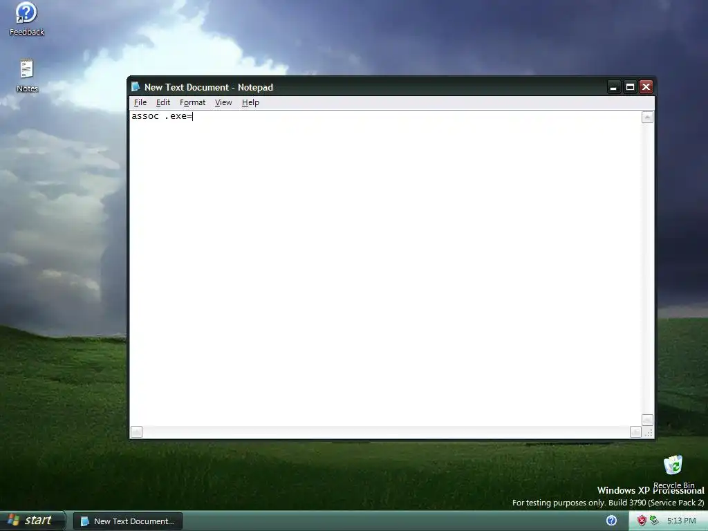The height and width of the screenshot is (531, 708).
Task: Open the View menu
Action: tap(223, 102)
